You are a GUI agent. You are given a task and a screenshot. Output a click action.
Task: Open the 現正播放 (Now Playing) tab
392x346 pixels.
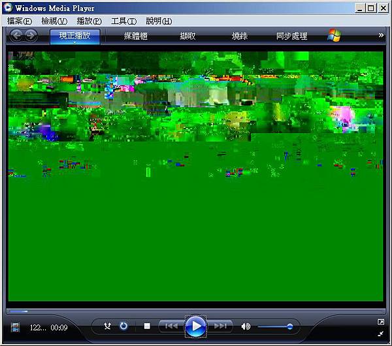click(75, 37)
